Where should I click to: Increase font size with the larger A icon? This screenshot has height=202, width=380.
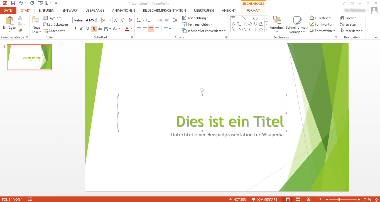point(116,20)
